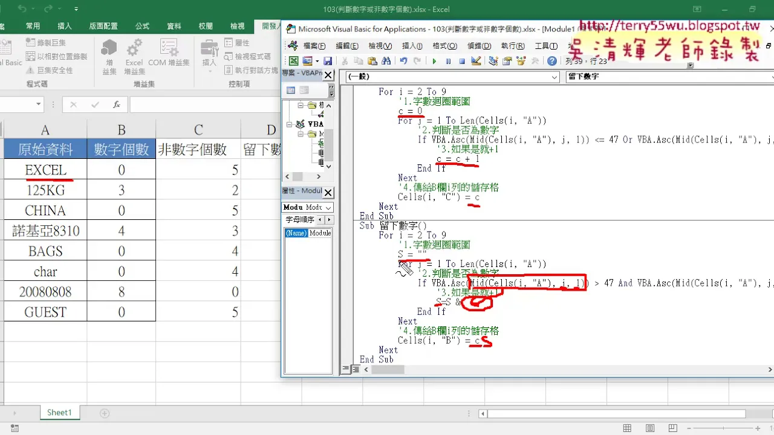Switch to Excel 公式 ribbon tab
774x435 pixels.
pyautogui.click(x=142, y=26)
